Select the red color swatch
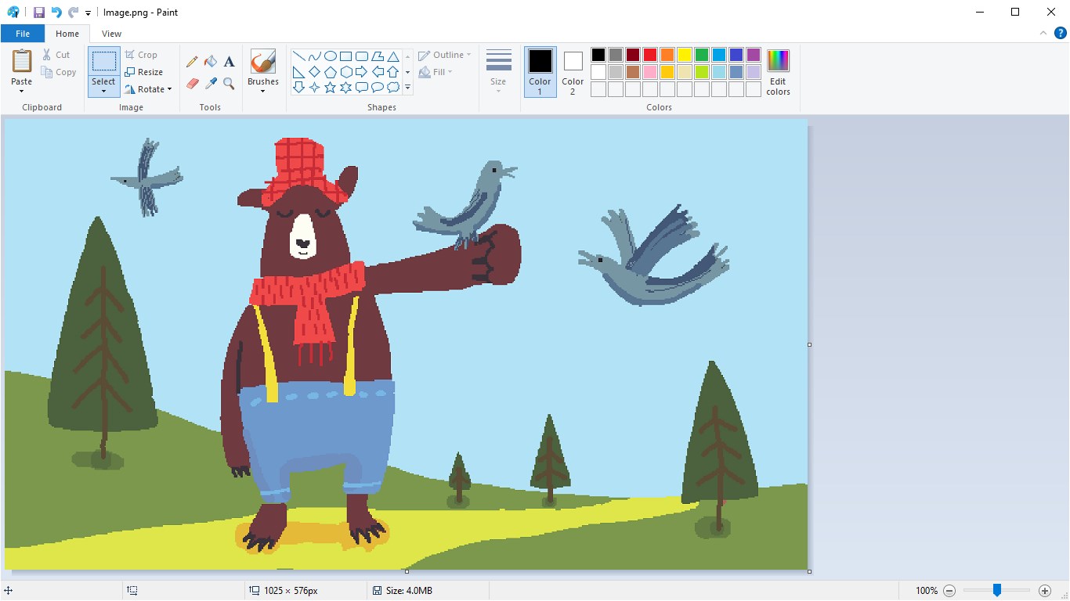 (x=650, y=54)
